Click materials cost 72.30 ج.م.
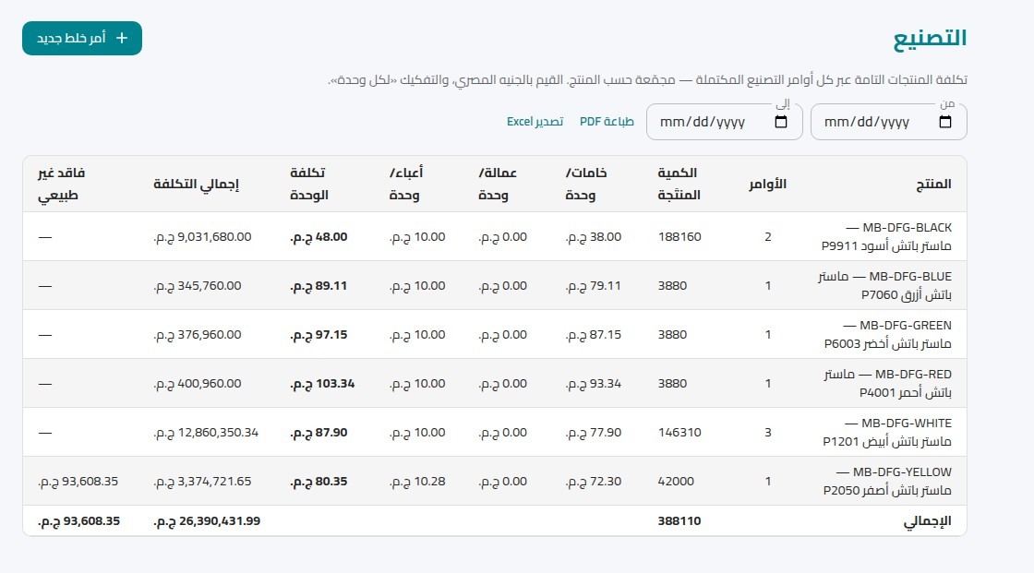 594,482
